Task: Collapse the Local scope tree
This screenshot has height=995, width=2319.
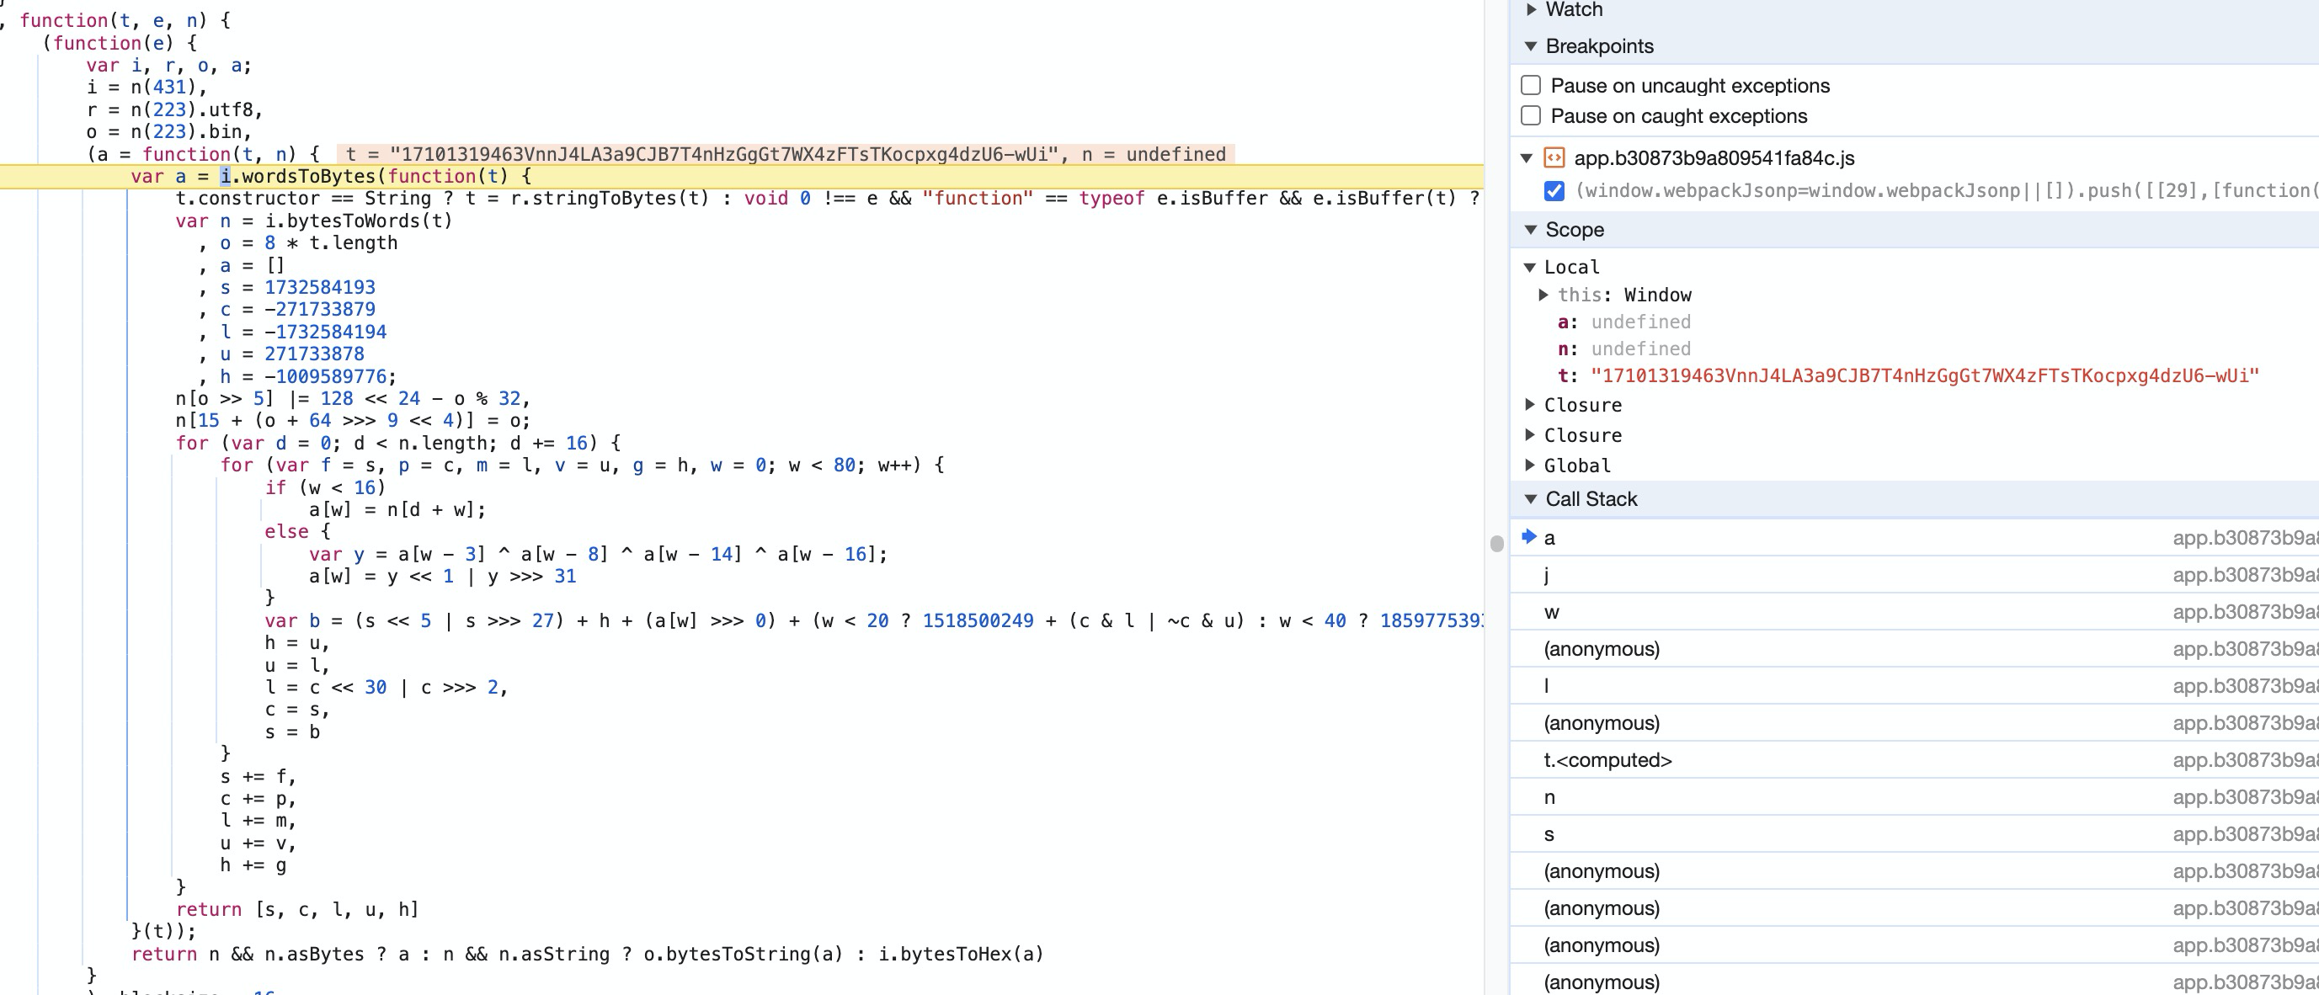Action: point(1529,267)
